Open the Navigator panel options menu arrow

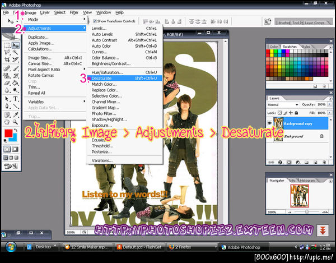330,181
